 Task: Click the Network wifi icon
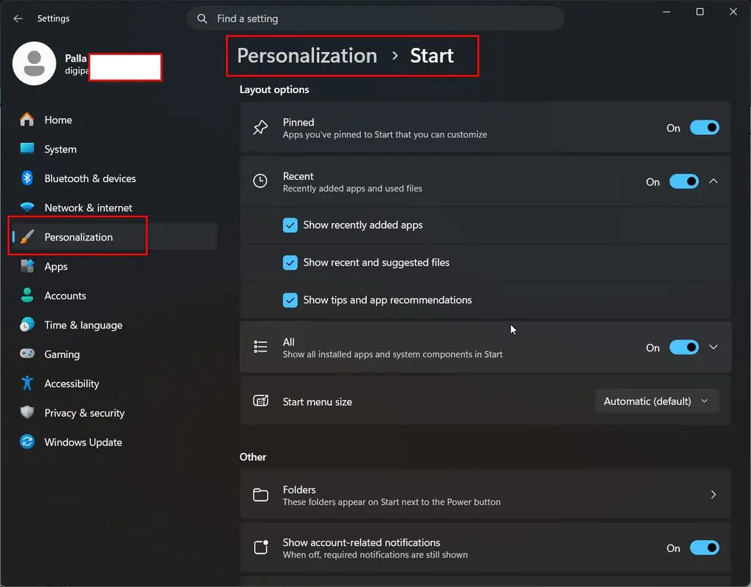pyautogui.click(x=27, y=208)
